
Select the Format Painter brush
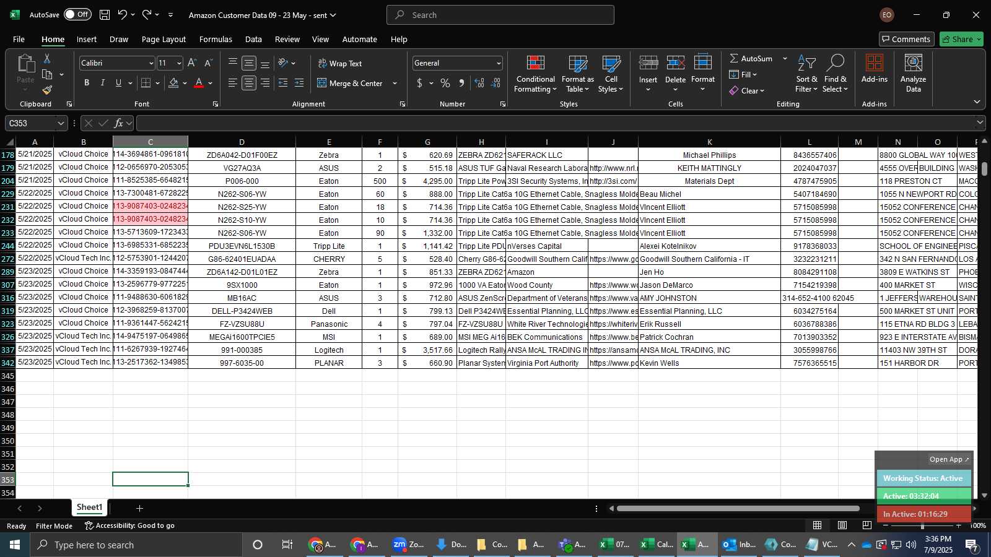(x=47, y=90)
